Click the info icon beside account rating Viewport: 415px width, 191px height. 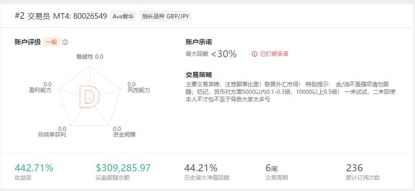click(65, 42)
